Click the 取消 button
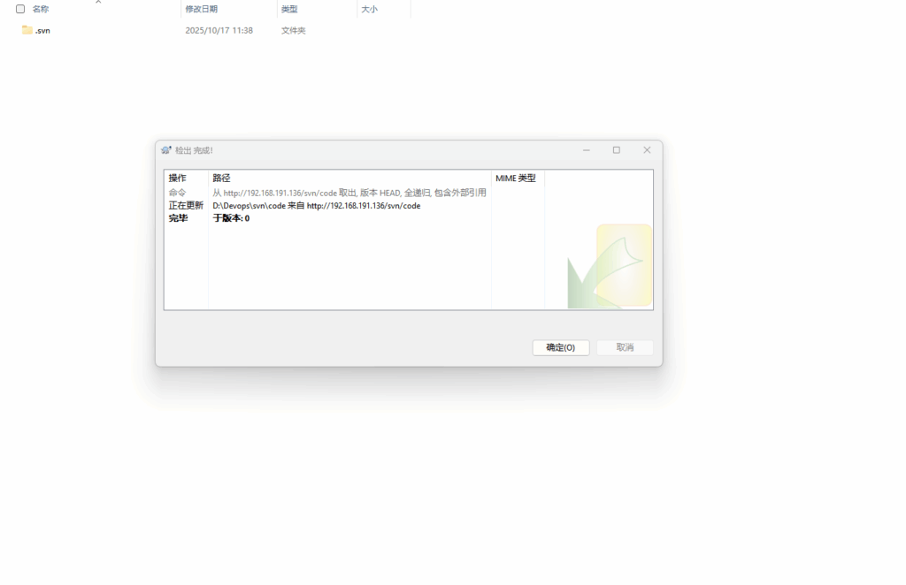 click(625, 347)
